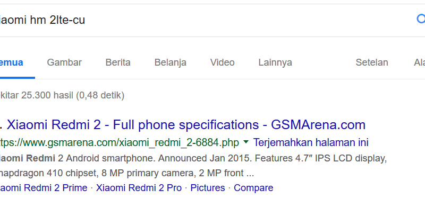Click the blue search magnifier icon

(x=421, y=19)
